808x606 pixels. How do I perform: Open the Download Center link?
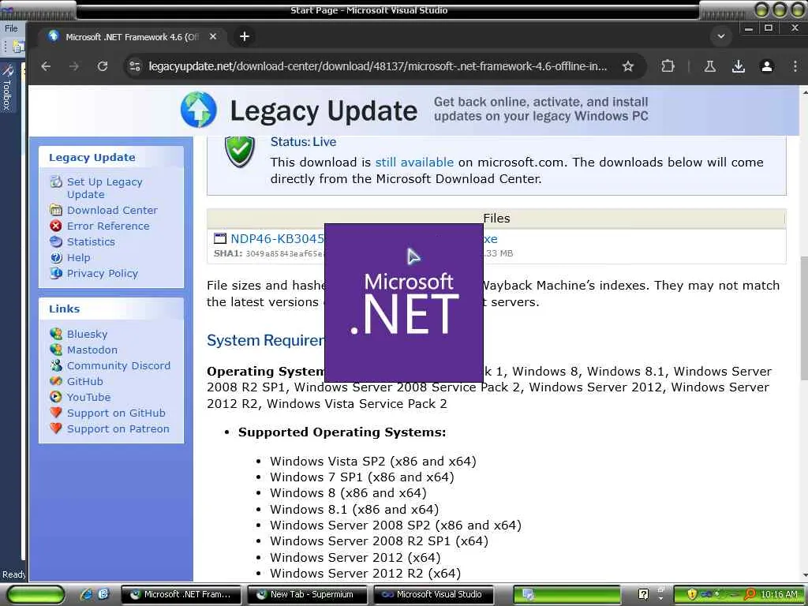point(112,210)
